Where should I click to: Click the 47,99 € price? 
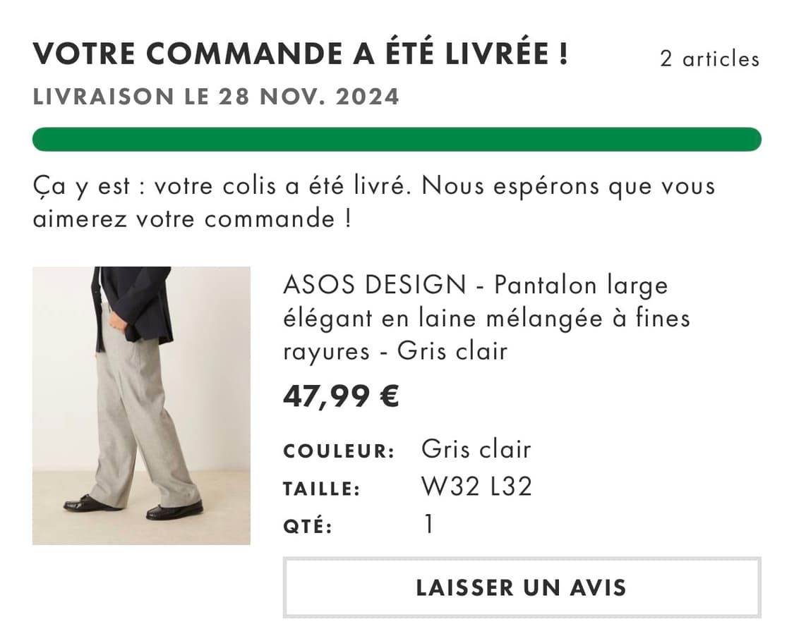(341, 397)
